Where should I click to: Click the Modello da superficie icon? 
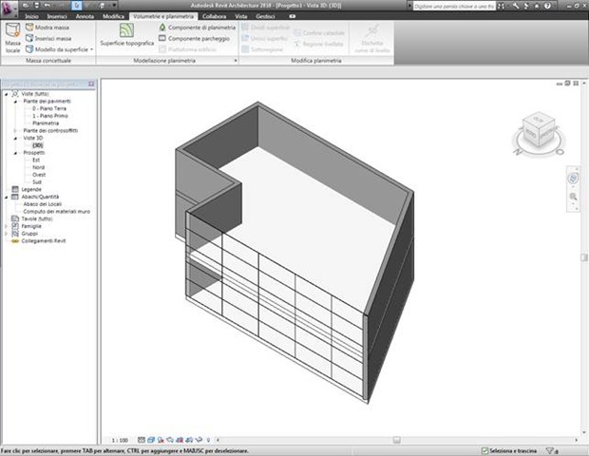[x=29, y=49]
